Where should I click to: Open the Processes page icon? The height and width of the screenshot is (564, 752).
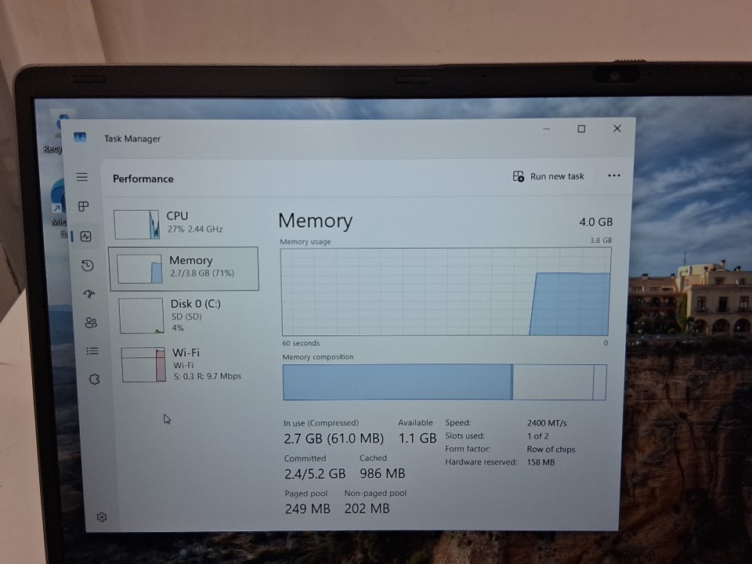(x=83, y=207)
